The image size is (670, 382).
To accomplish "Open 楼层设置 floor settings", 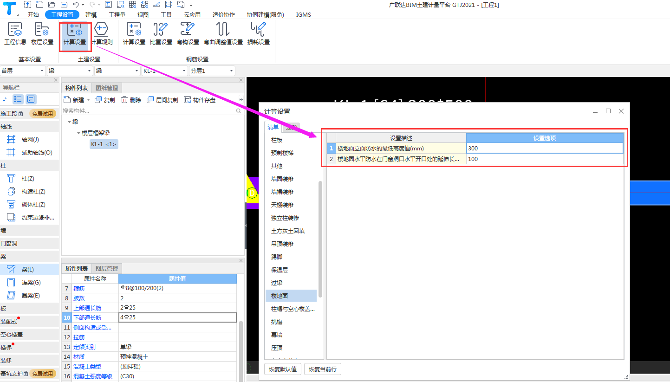I will click(42, 33).
